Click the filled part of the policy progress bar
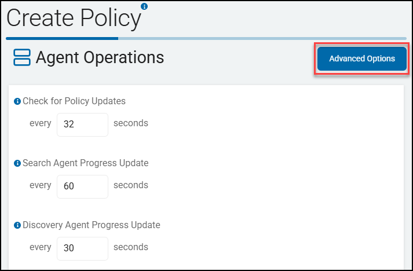 (61, 39)
